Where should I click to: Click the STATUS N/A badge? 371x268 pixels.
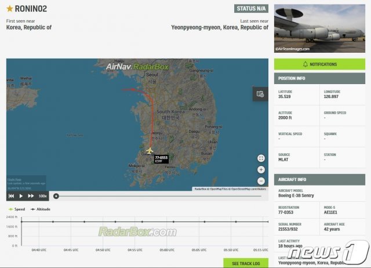click(251, 8)
